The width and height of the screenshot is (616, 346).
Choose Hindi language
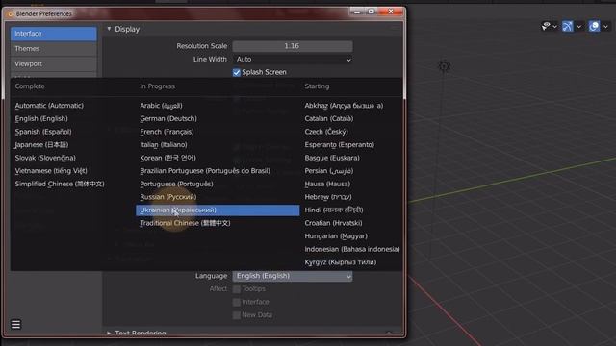tap(334, 210)
